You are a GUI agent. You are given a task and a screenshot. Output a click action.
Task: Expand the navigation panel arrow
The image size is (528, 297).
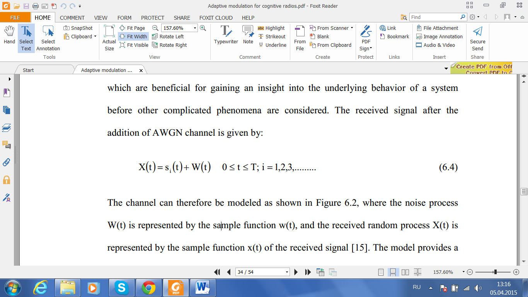(9, 79)
